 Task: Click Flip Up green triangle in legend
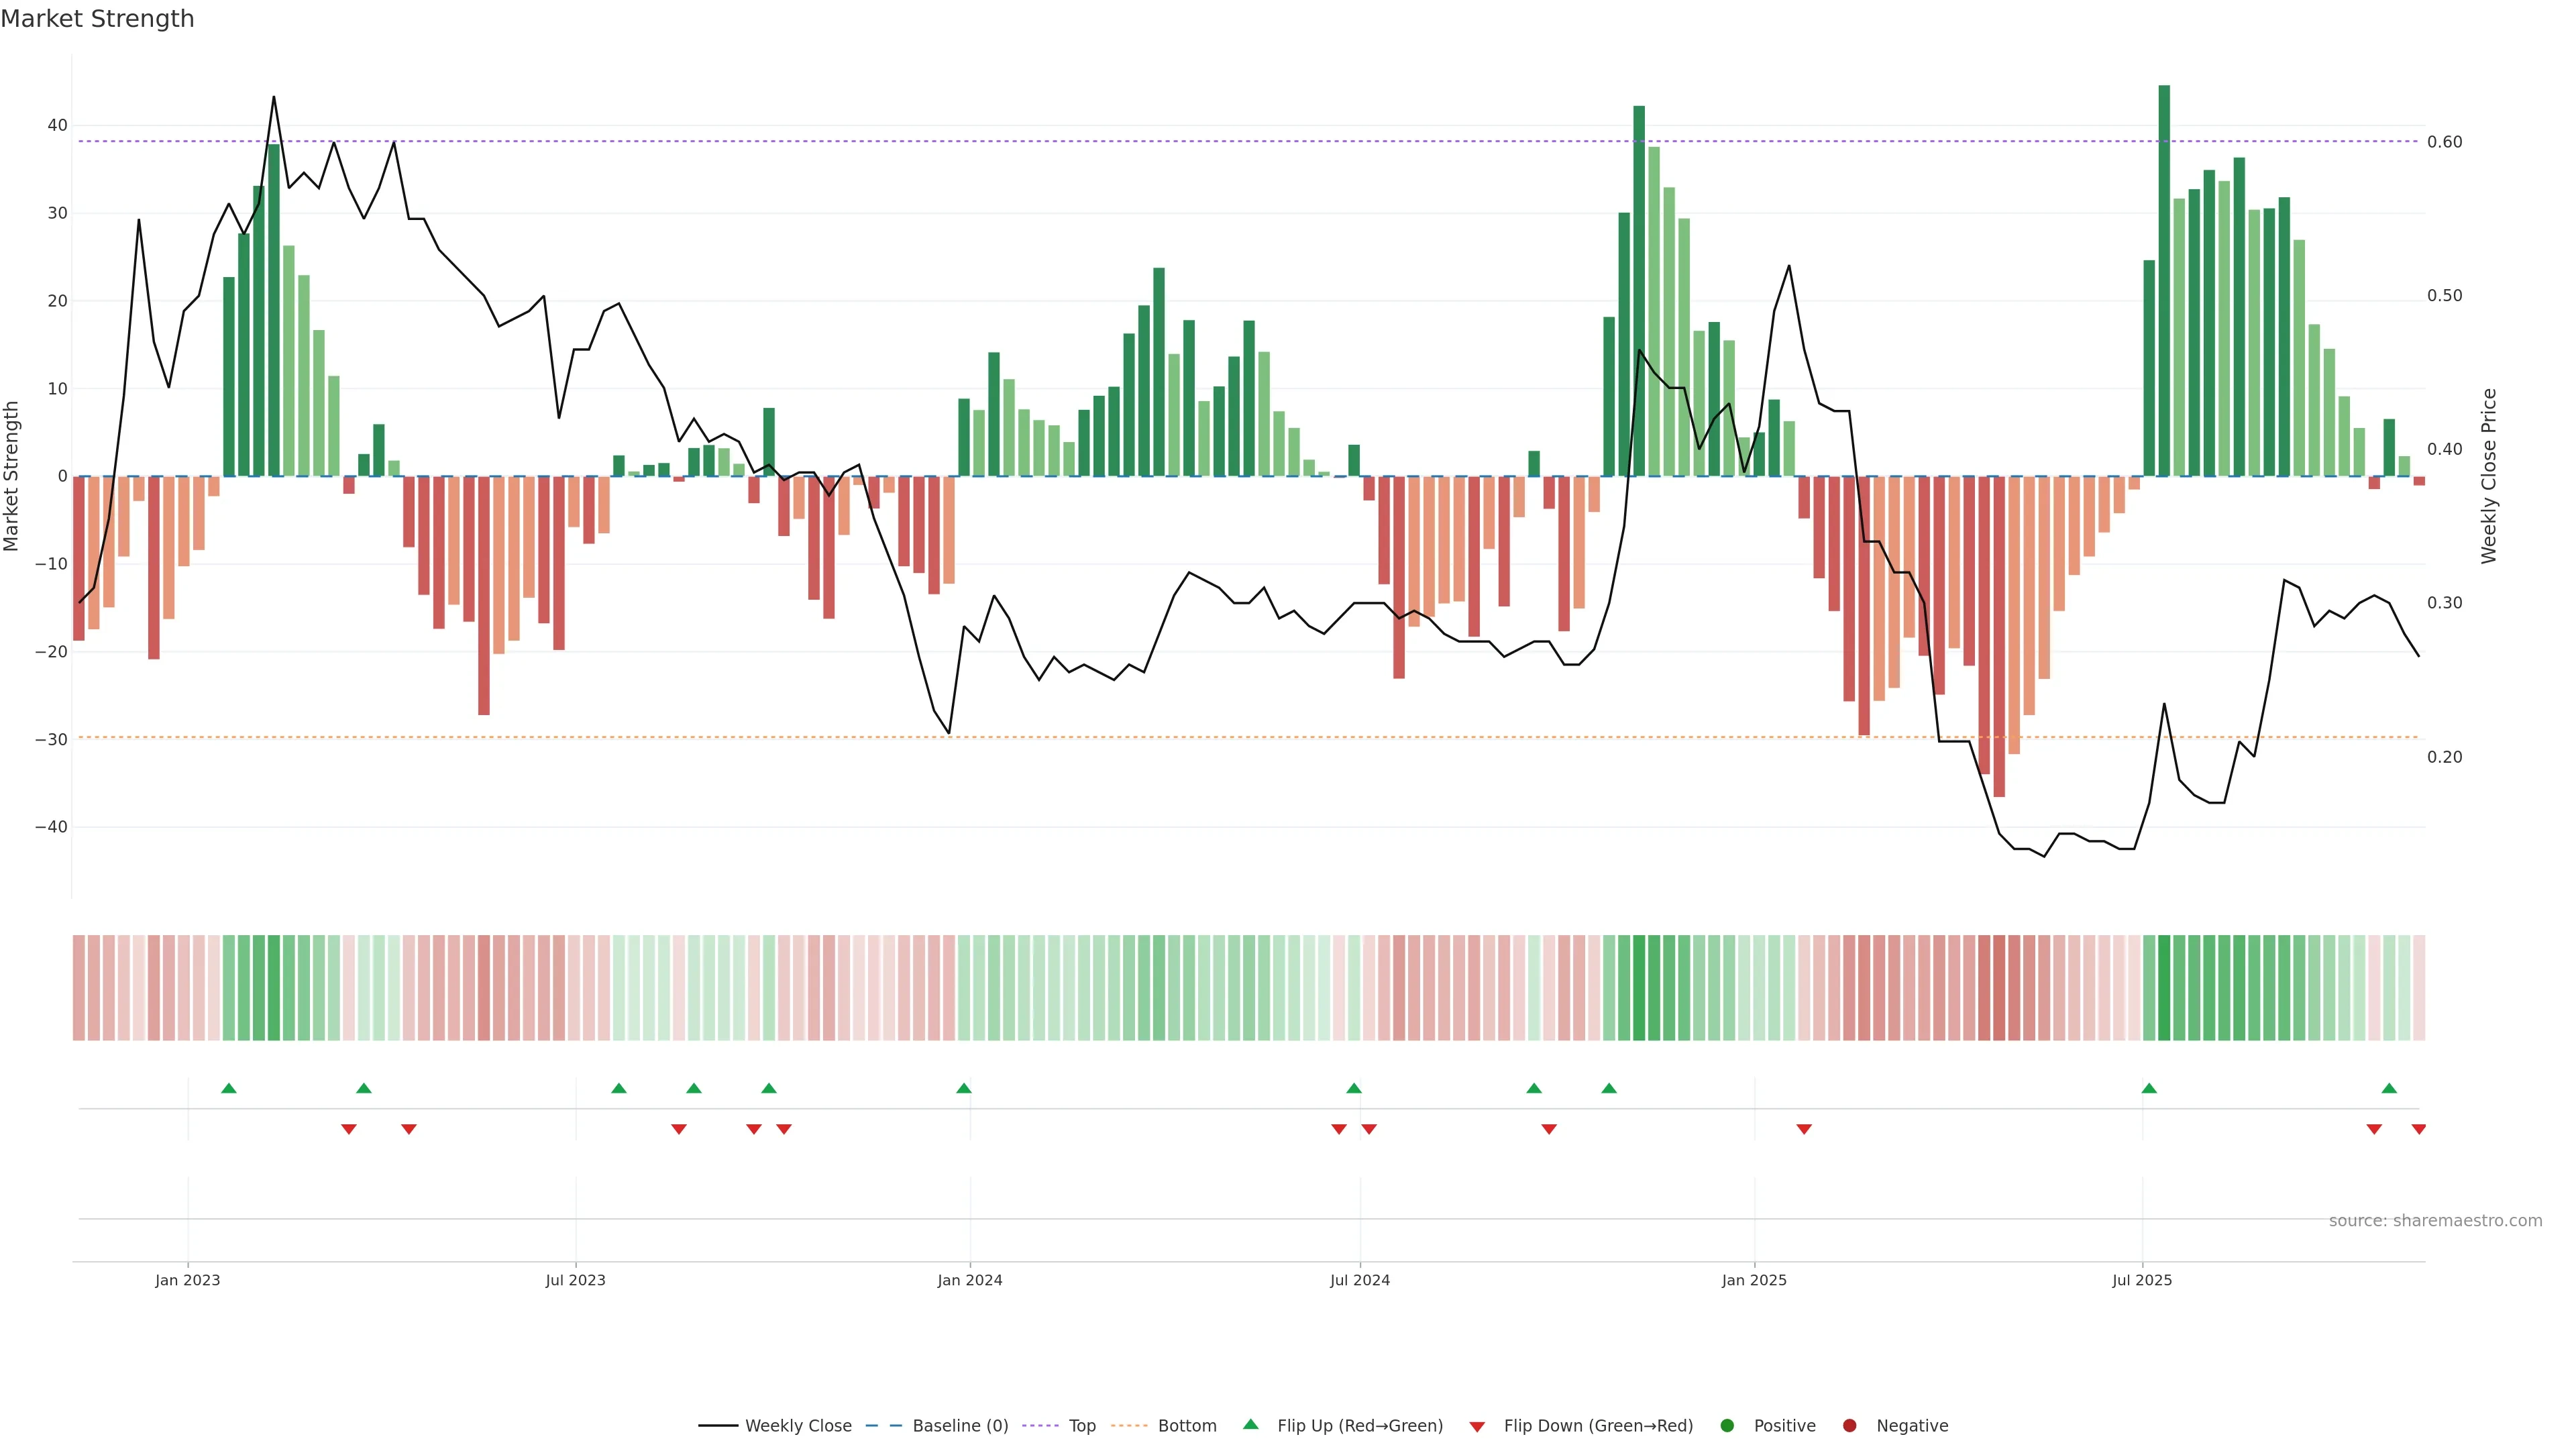[x=1250, y=1425]
